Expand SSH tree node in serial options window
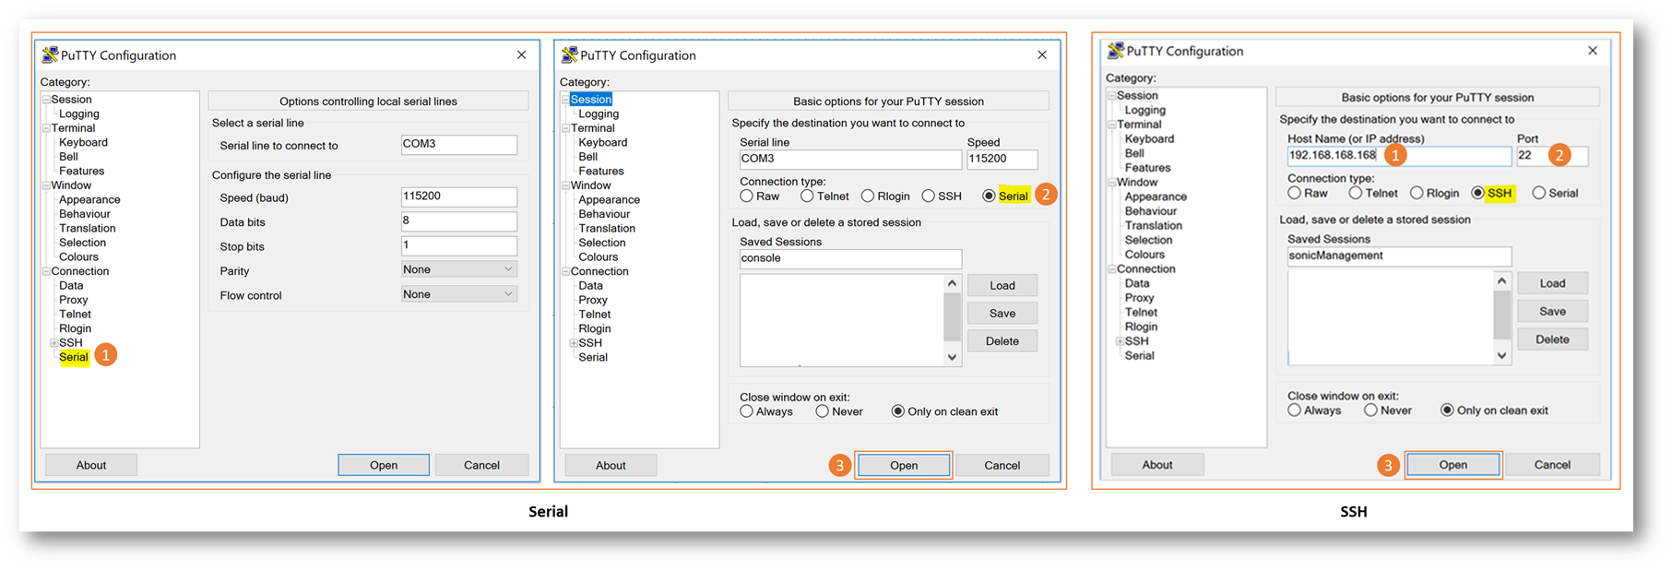Viewport: 1672px width, 571px height. (x=53, y=343)
